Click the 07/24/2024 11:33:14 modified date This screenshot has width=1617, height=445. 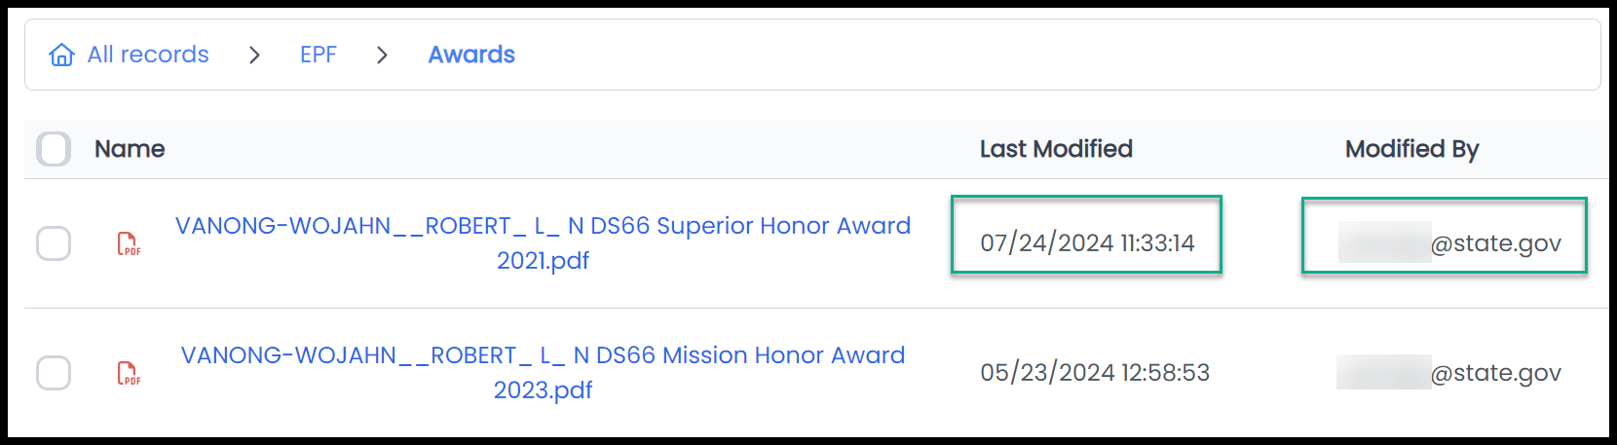tap(1087, 243)
